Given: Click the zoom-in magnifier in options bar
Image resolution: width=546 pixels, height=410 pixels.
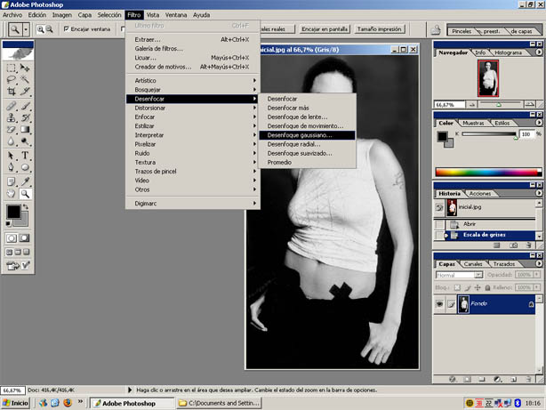Looking at the screenshot, I should (x=41, y=28).
